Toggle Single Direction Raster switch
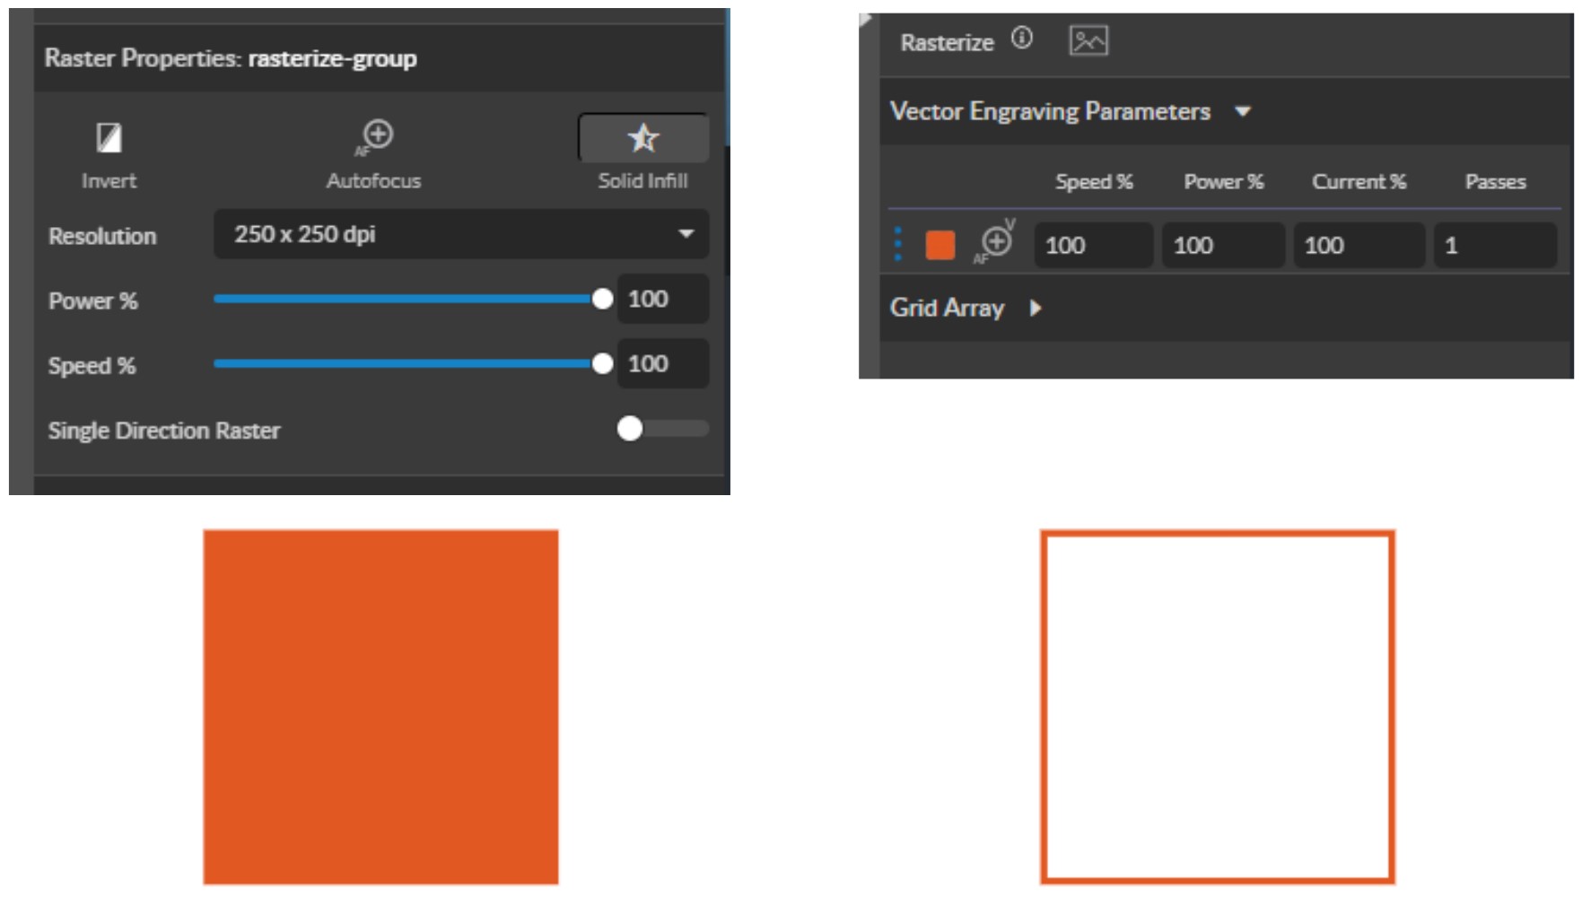 coord(662,429)
